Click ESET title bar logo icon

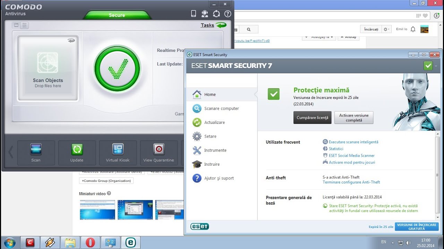click(x=190, y=55)
